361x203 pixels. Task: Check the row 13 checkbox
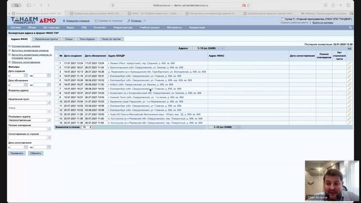click(56, 114)
